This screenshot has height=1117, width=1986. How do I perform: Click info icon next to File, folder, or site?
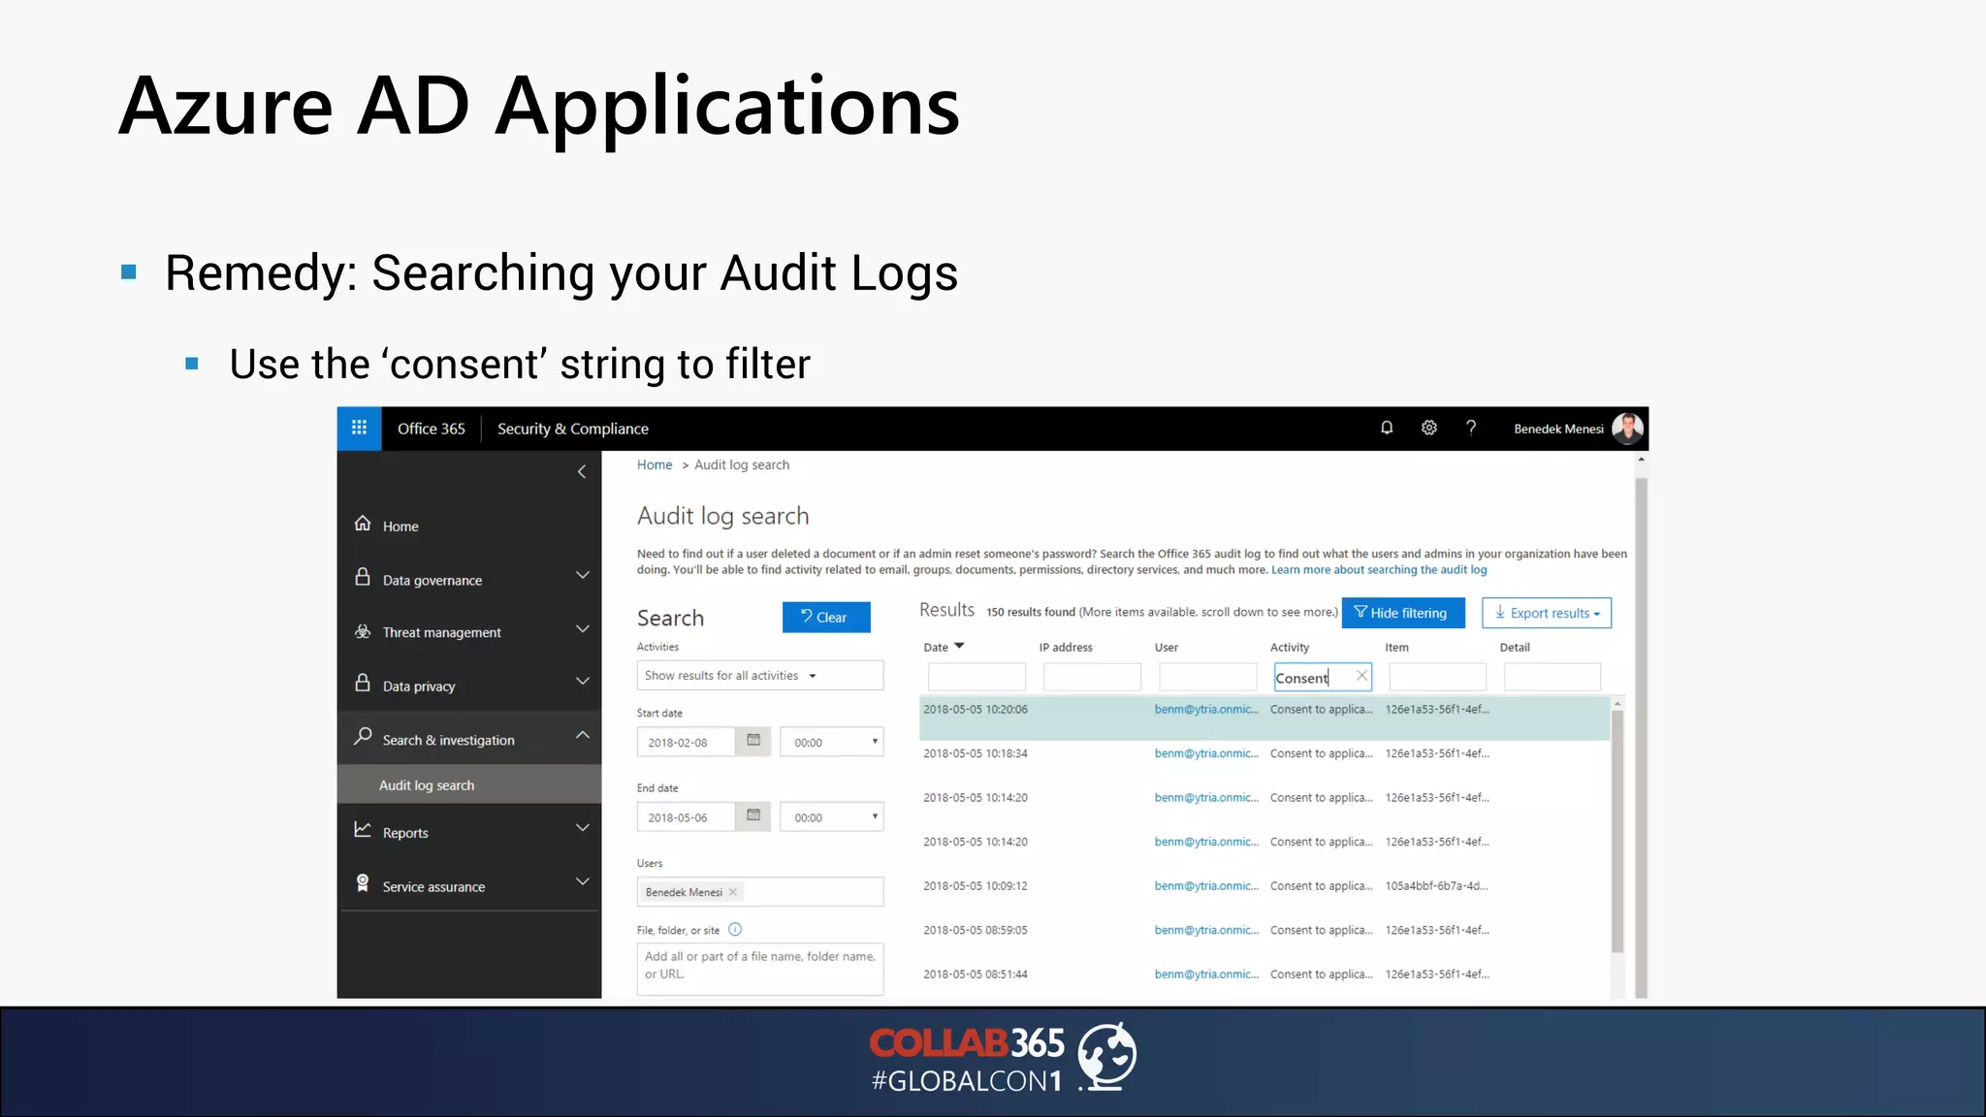[735, 930]
